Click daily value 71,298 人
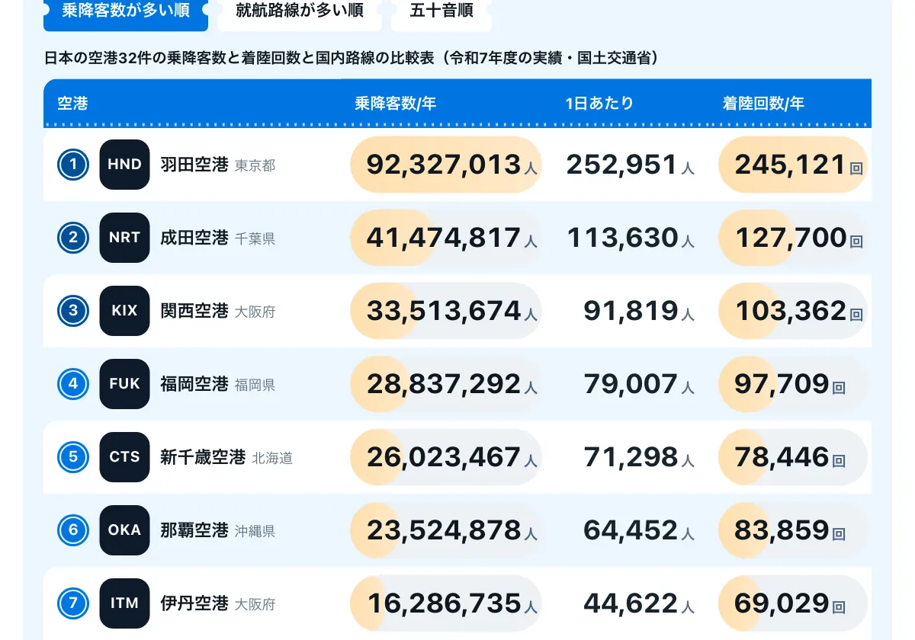This screenshot has height=640, width=915. click(x=639, y=457)
